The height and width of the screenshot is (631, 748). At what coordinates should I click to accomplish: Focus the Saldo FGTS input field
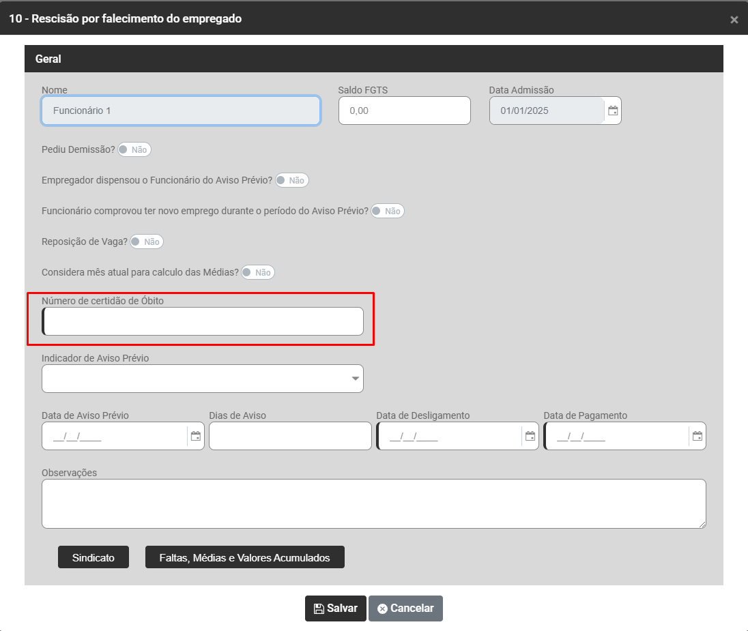(404, 111)
